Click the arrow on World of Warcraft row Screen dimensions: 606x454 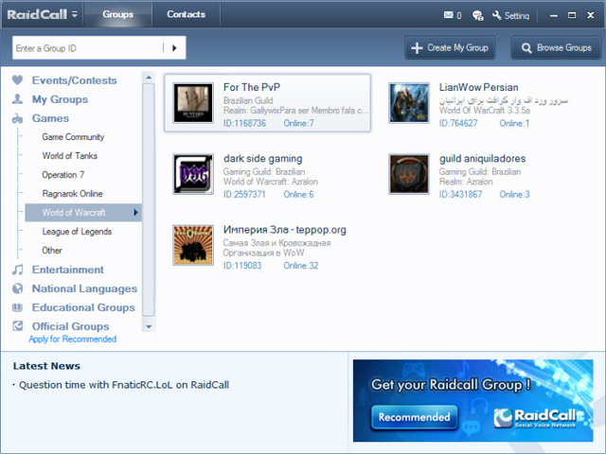click(x=135, y=212)
